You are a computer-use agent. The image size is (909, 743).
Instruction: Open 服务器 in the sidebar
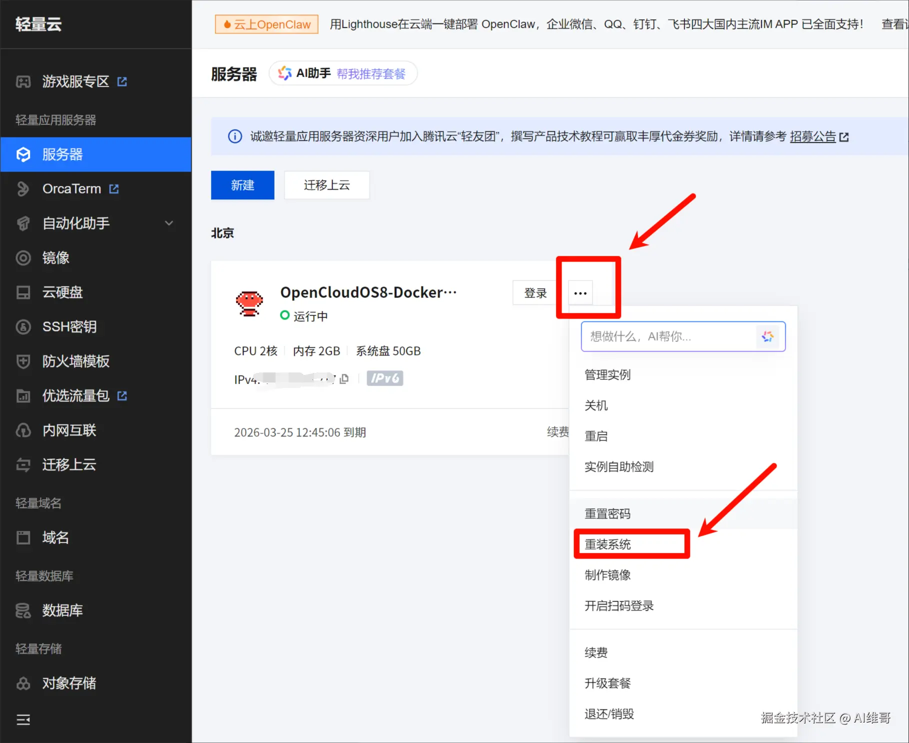pos(96,154)
